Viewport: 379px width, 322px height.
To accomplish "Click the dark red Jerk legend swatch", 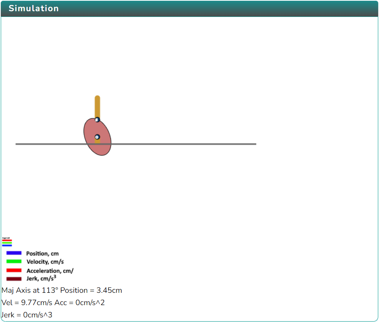I will pyautogui.click(x=14, y=279).
